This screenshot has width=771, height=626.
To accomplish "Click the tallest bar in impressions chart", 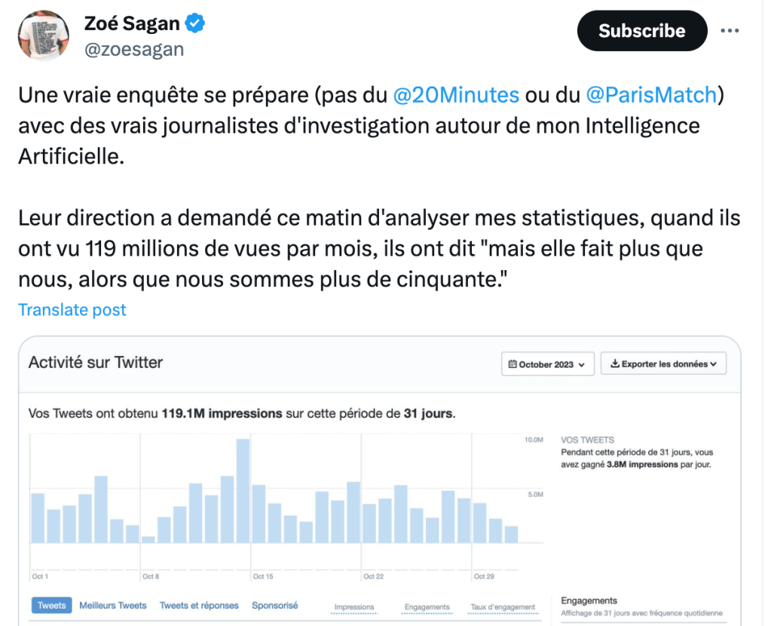I will 243,490.
